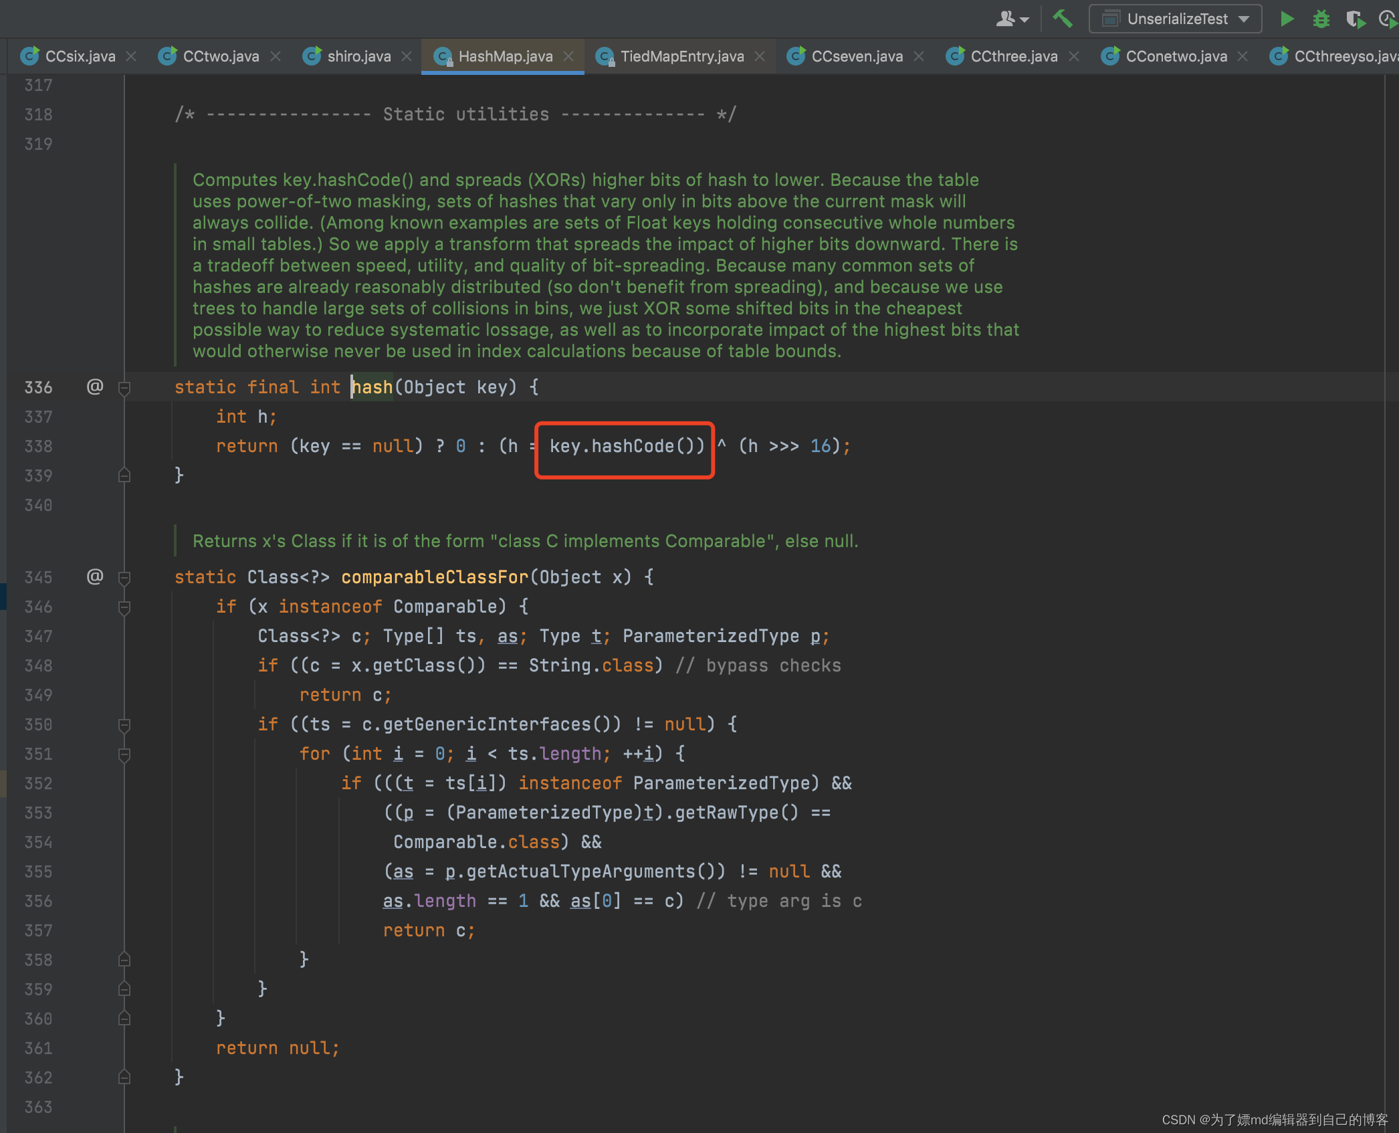Click ParameterizedType on line 352
The height and width of the screenshot is (1133, 1399).
point(726,783)
